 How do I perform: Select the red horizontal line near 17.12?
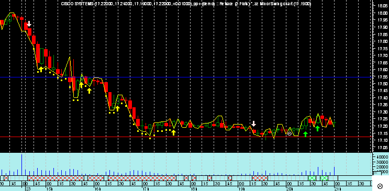coord(186,137)
